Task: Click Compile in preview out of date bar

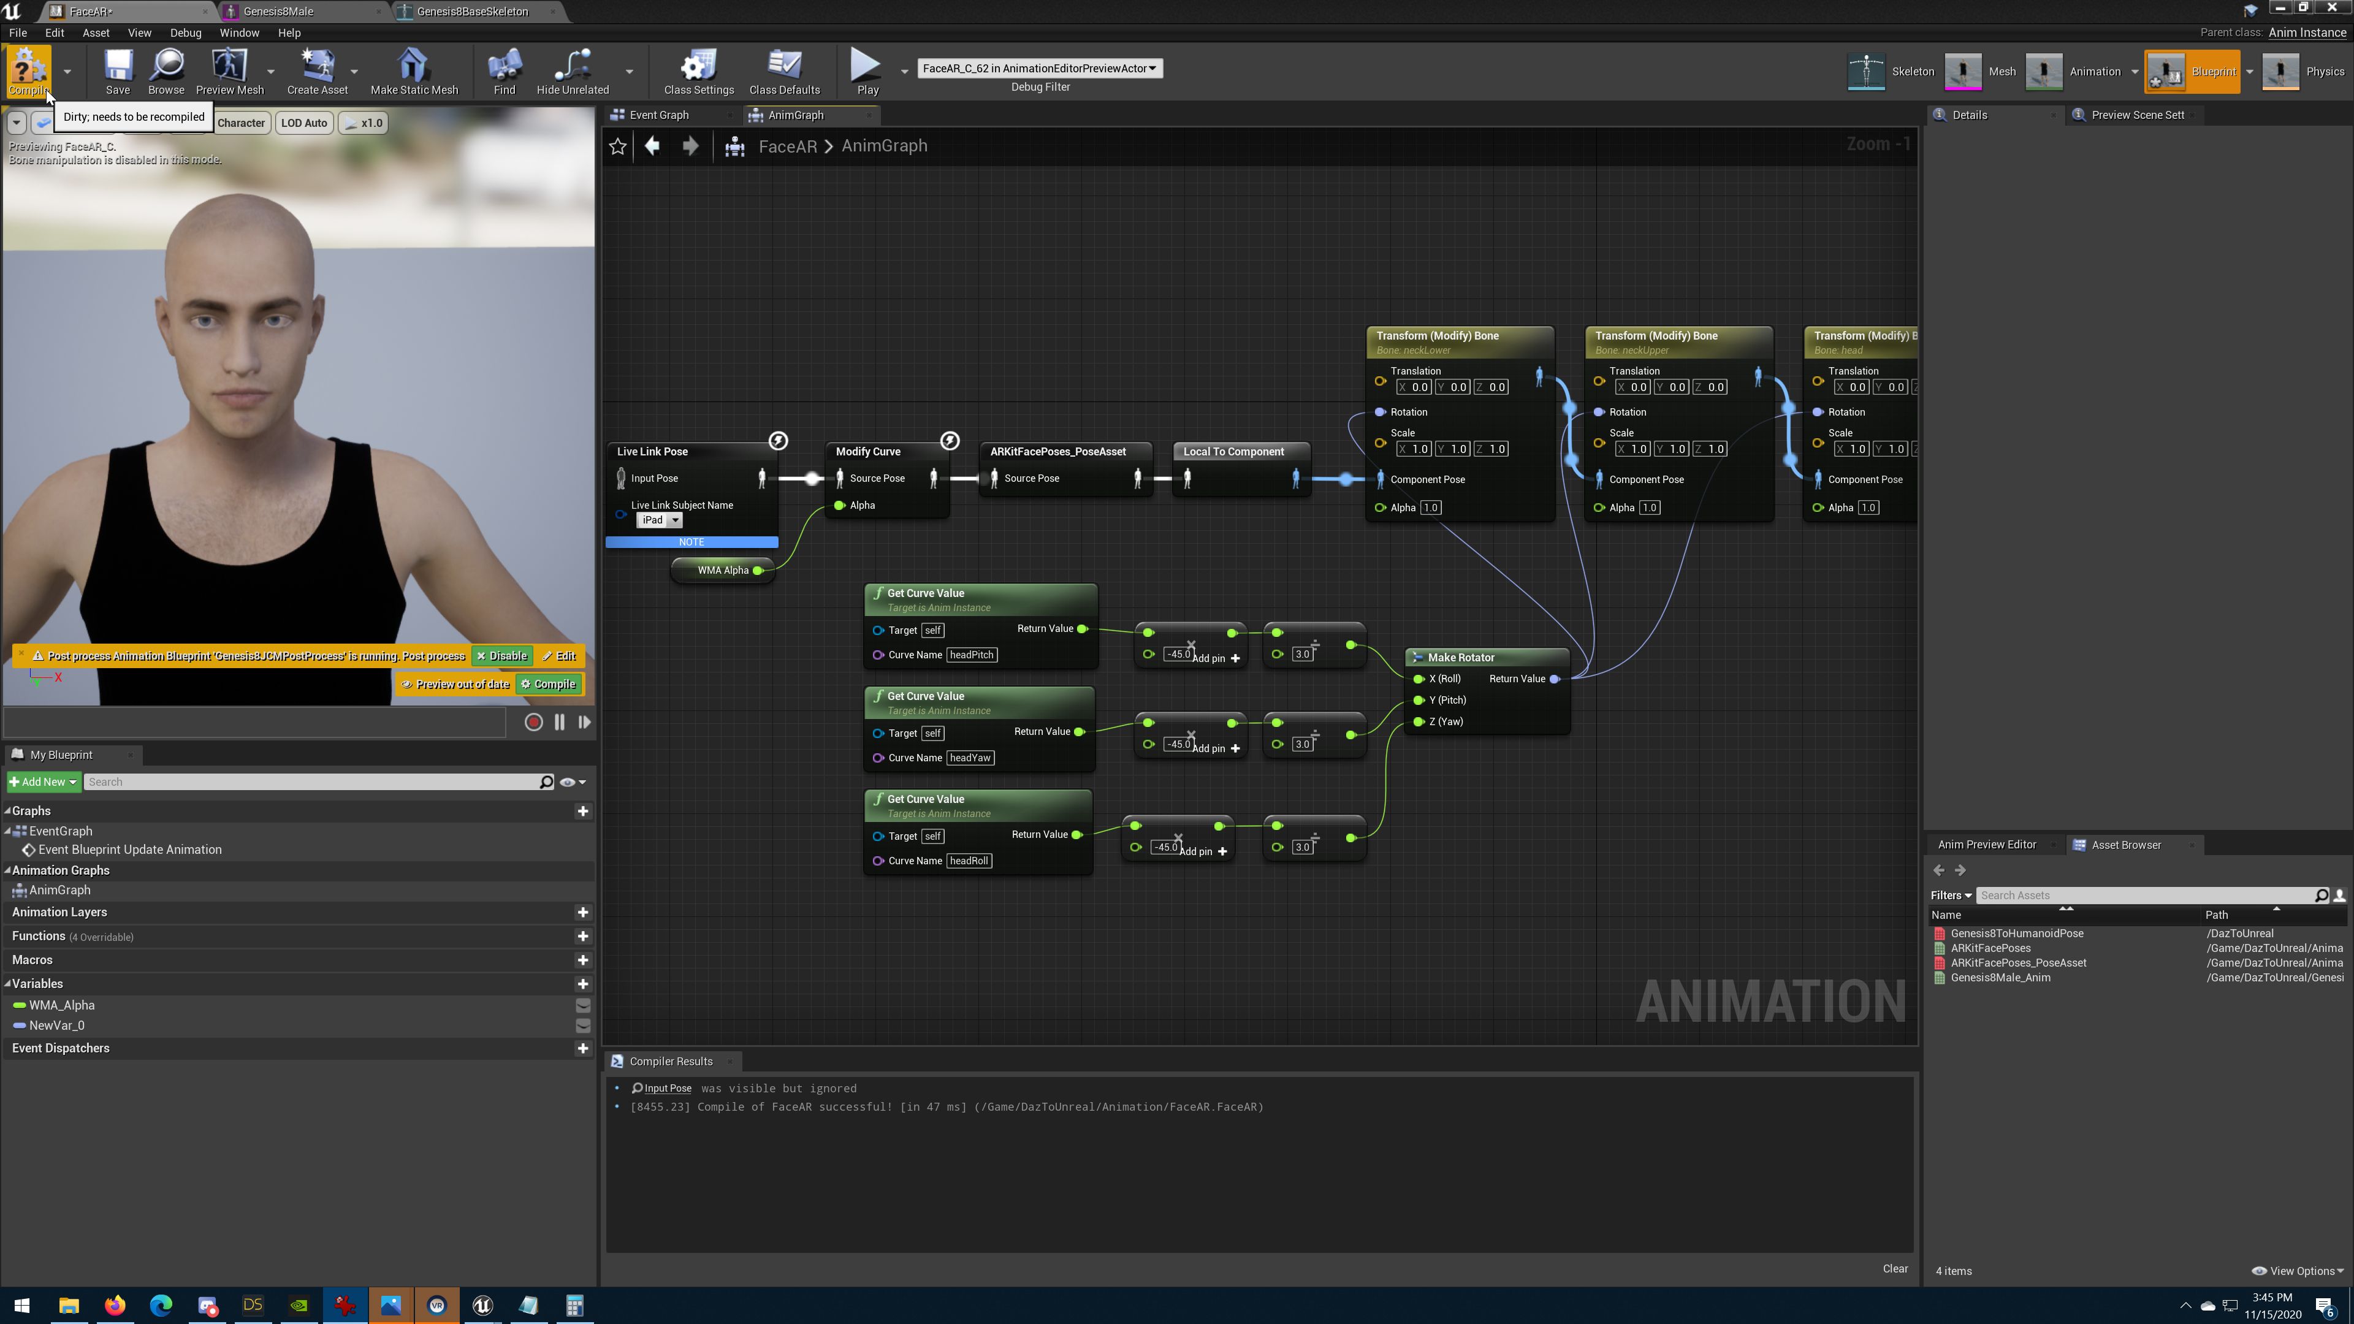Action: [x=548, y=685]
